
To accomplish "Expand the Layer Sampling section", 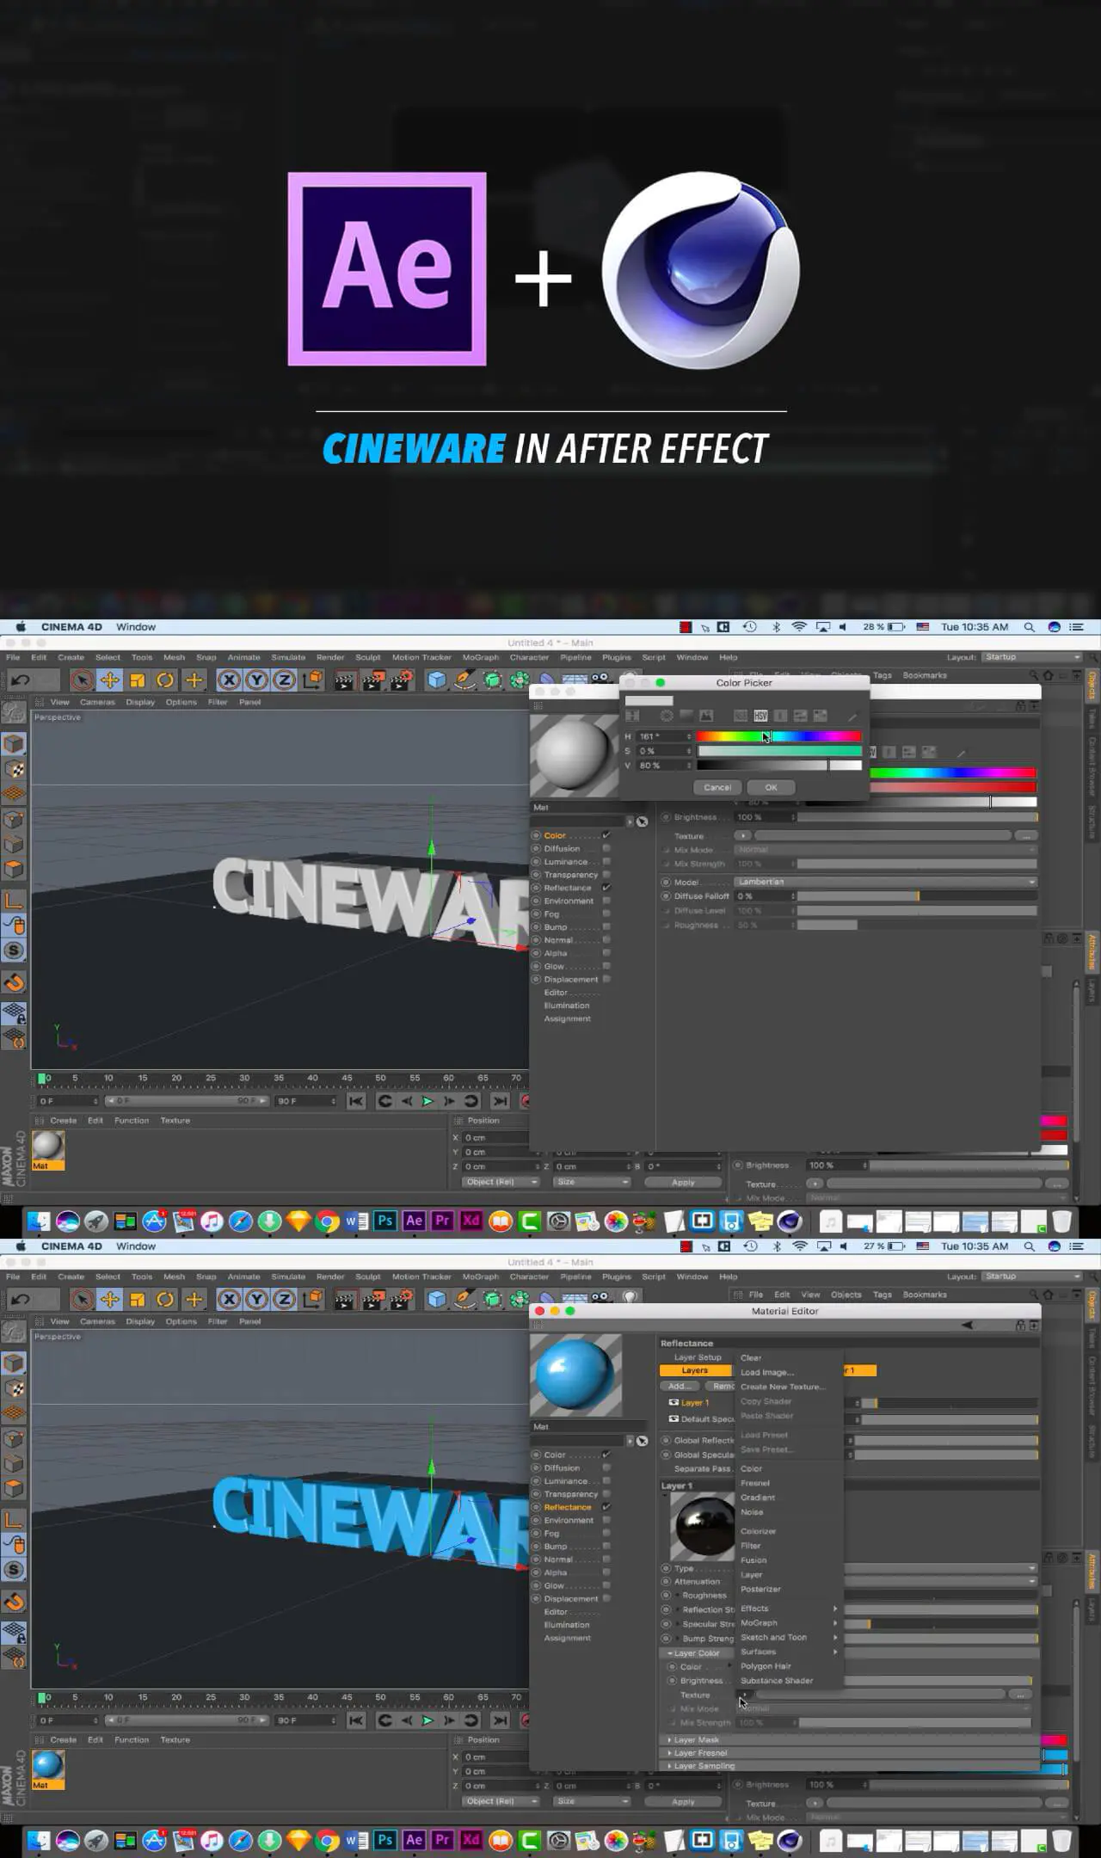I will [x=703, y=1765].
